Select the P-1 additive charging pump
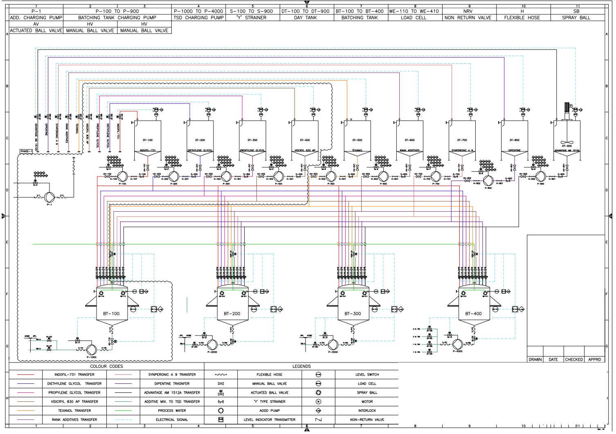 point(50,197)
